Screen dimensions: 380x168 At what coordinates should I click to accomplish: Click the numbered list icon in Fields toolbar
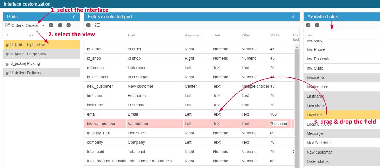coord(97,25)
